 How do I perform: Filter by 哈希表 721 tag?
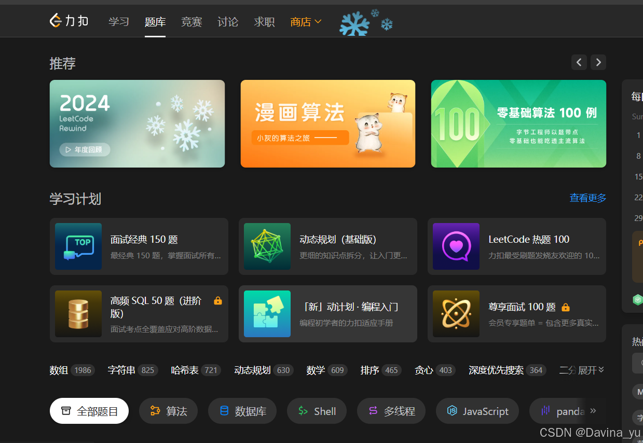pyautogui.click(x=196, y=370)
